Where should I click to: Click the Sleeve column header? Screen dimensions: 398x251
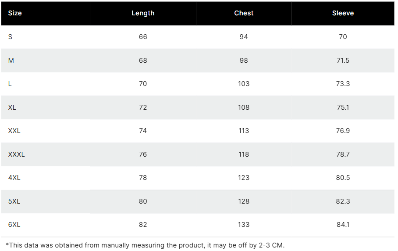343,13
